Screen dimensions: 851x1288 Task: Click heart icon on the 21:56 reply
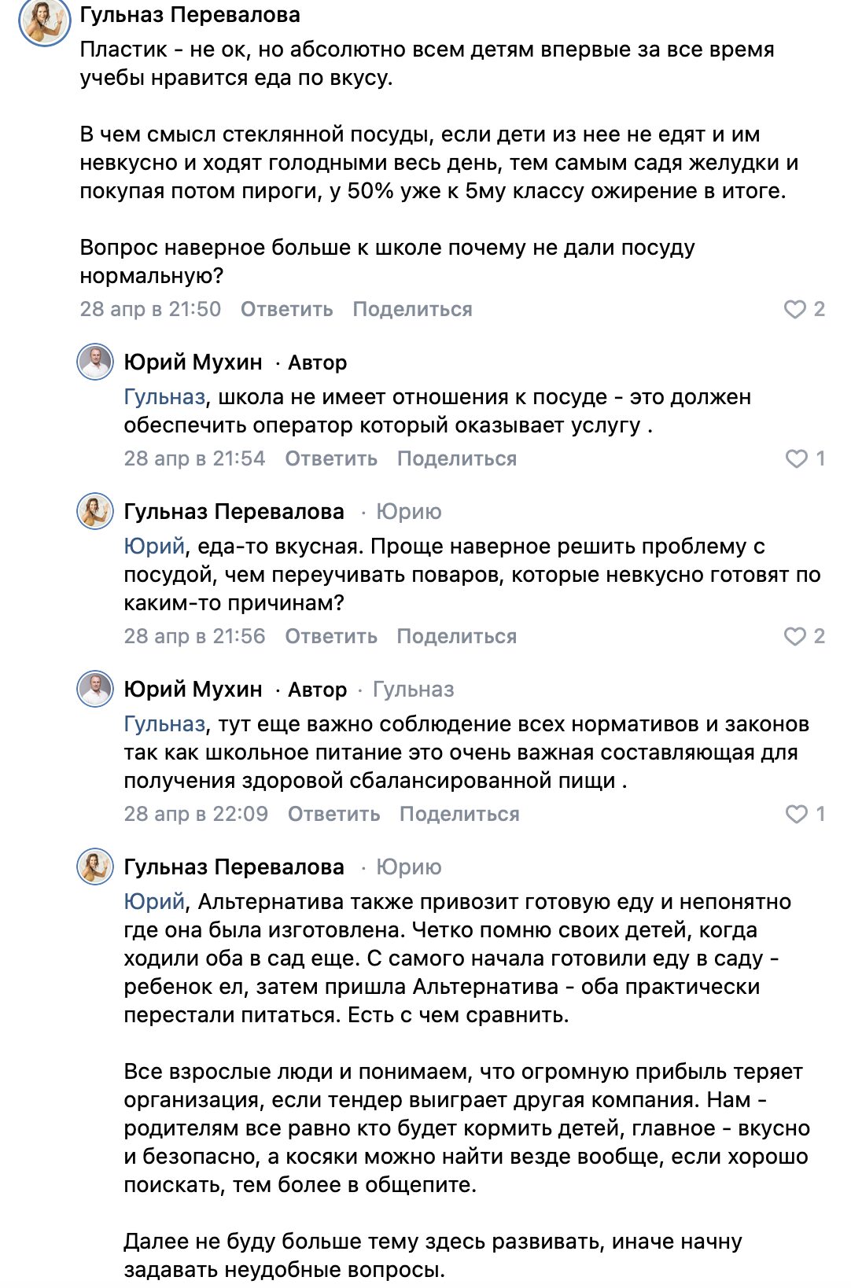click(795, 636)
